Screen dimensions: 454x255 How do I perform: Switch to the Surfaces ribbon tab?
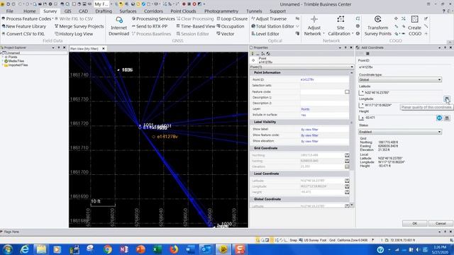tap(128, 11)
